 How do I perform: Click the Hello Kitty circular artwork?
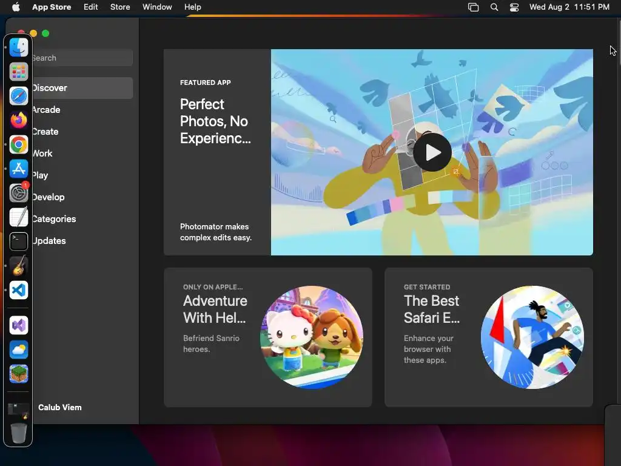coord(311,337)
